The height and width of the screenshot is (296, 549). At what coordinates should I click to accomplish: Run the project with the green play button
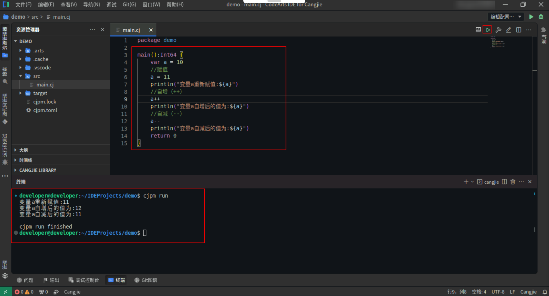[x=531, y=17]
